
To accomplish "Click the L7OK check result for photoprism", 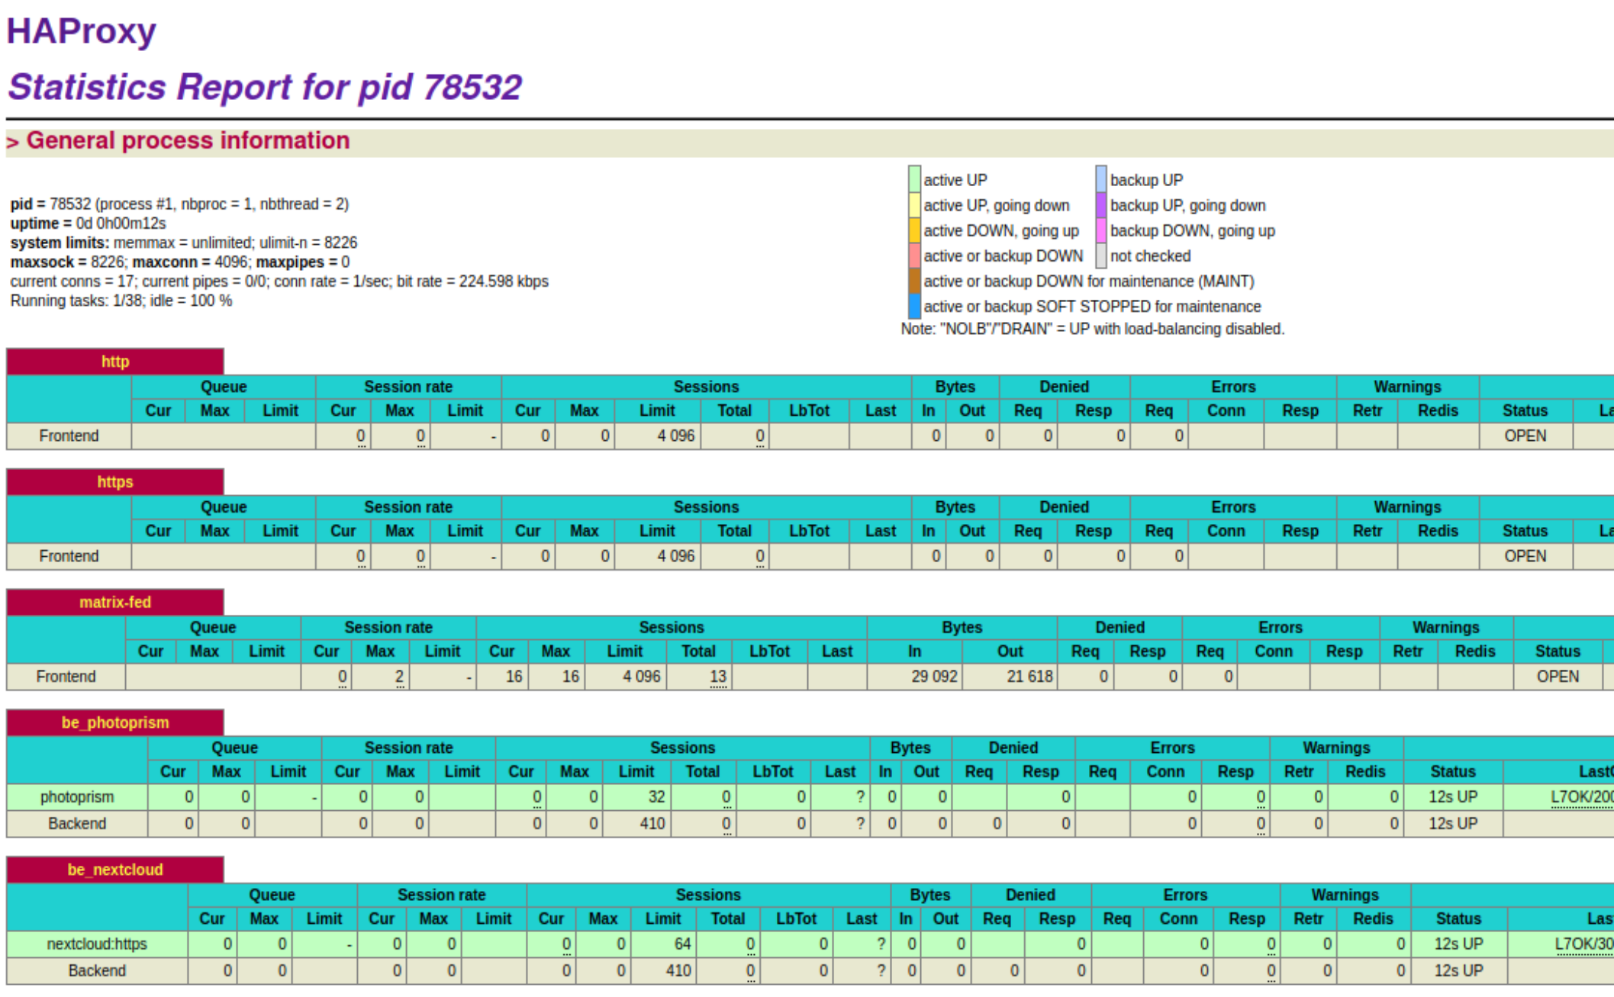I will pyautogui.click(x=1582, y=797).
